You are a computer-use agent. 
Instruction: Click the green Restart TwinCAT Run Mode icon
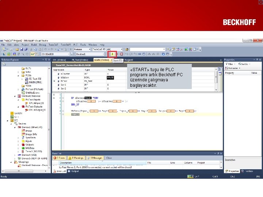point(9,54)
